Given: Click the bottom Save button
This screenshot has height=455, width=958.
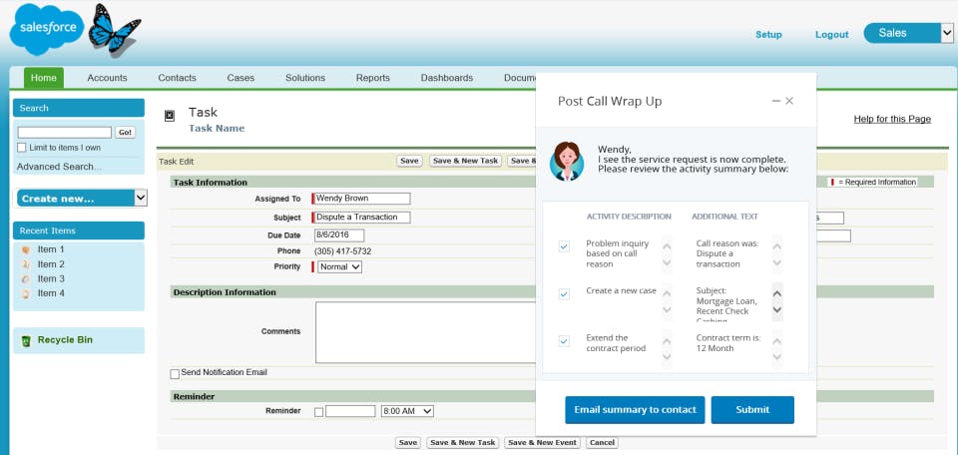Looking at the screenshot, I should click(407, 443).
